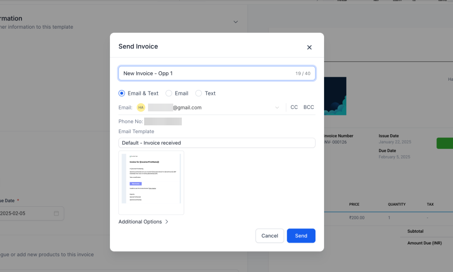Image resolution: width=453 pixels, height=272 pixels.
Task: Add BCC recipients
Action: (308, 107)
